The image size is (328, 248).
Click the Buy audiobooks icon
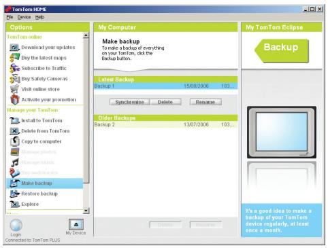(x=14, y=173)
